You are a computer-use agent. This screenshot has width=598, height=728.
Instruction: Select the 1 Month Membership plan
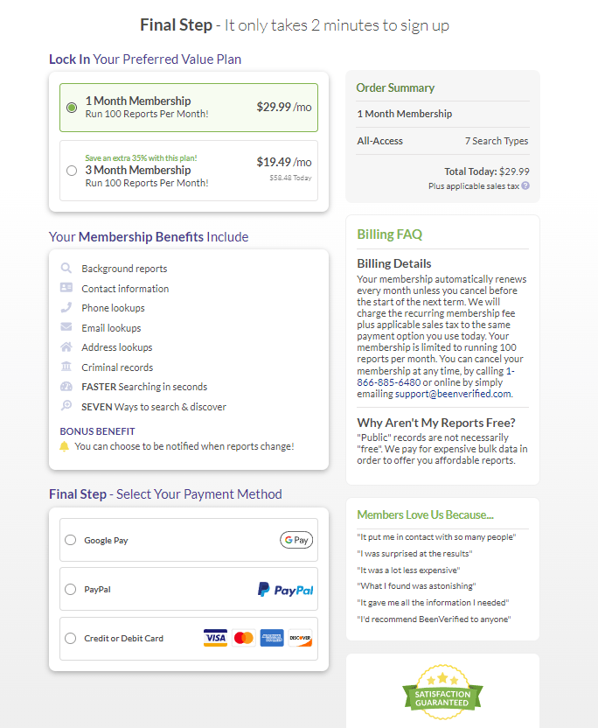[x=72, y=107]
